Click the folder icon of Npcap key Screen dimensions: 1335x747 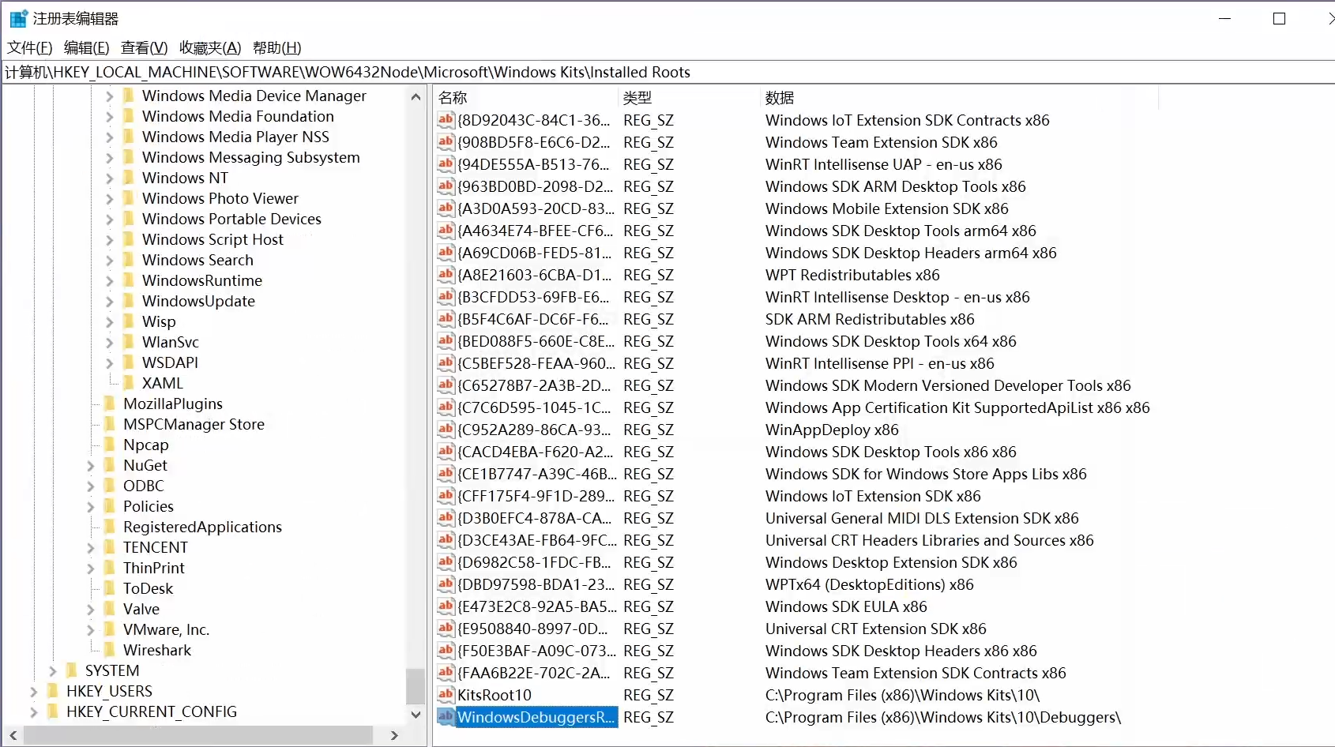click(110, 445)
